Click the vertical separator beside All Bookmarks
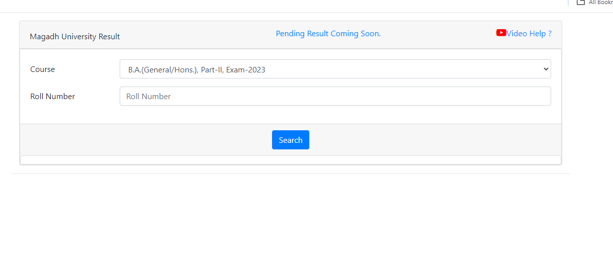Screen dimensions: 613x253 tap(568, 2)
